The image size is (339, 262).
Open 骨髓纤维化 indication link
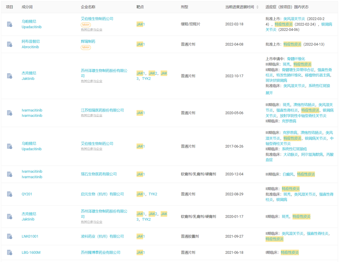tap(296, 59)
